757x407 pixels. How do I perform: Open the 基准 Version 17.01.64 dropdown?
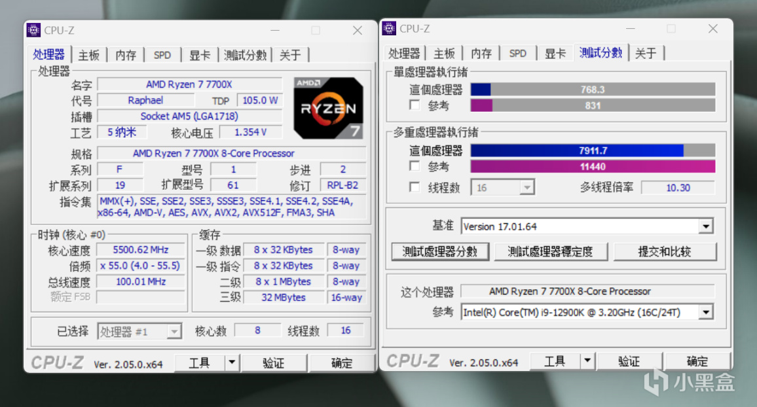pos(706,226)
